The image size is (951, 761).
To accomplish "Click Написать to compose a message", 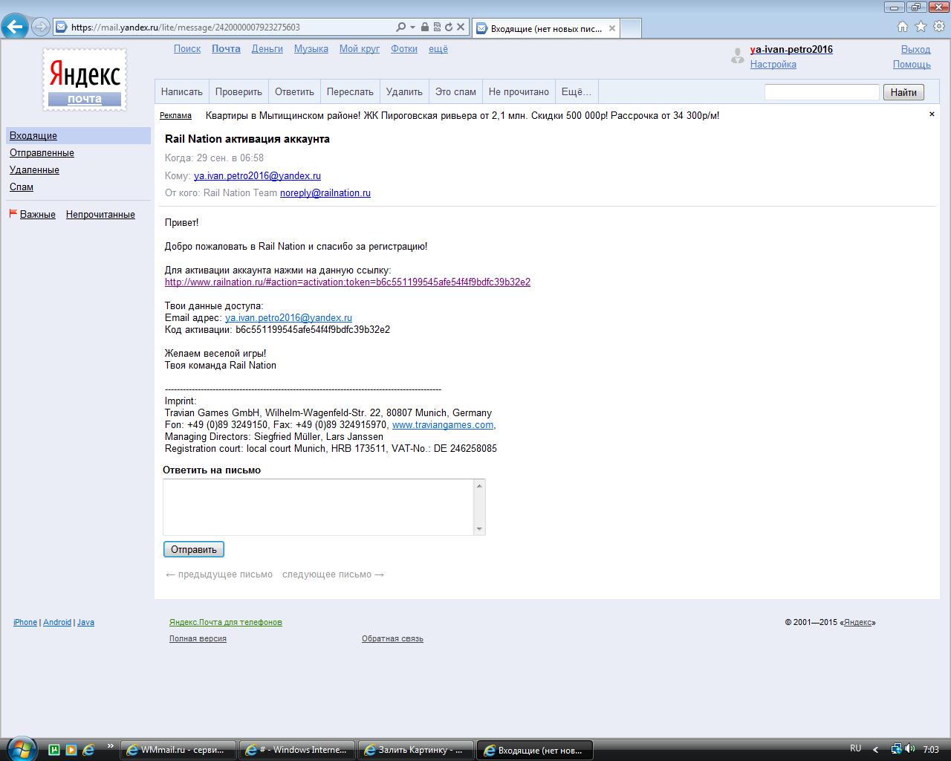I will (182, 92).
